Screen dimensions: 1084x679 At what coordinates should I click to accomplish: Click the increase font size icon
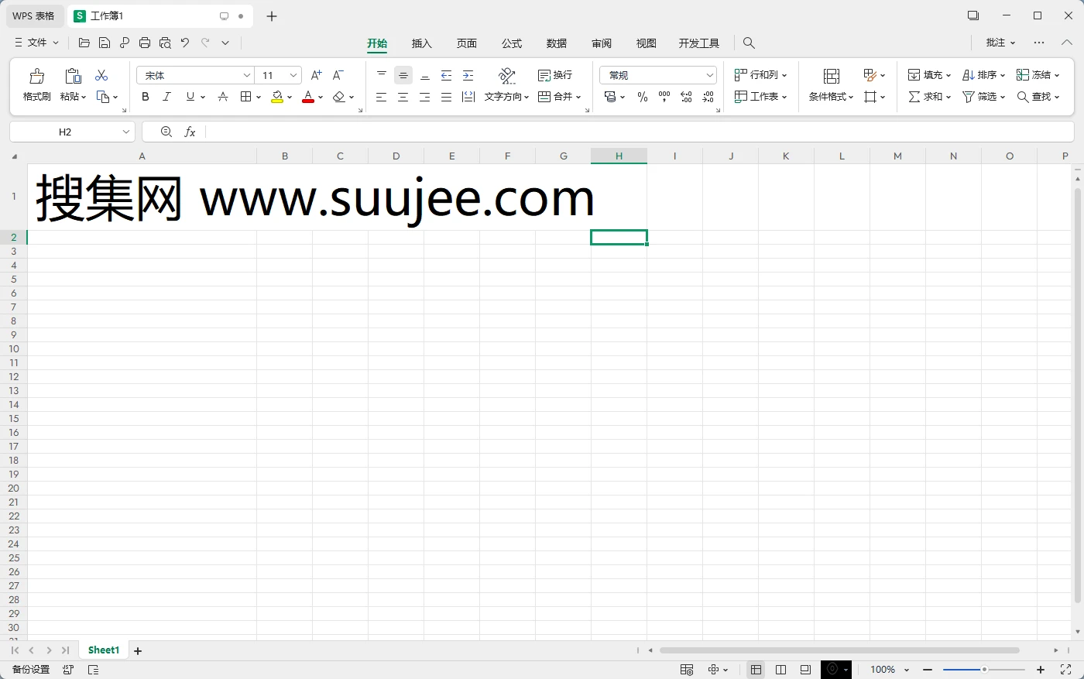pyautogui.click(x=316, y=75)
